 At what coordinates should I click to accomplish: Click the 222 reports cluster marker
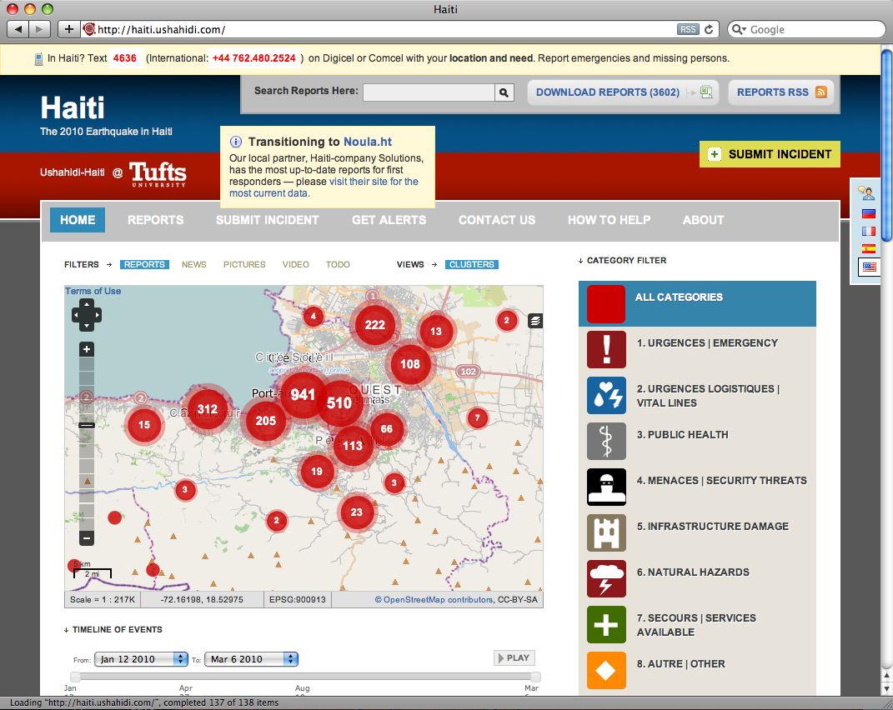click(374, 325)
